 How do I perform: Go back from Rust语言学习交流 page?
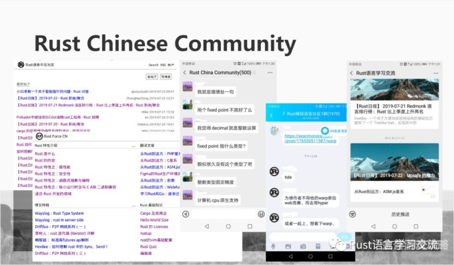point(351,73)
